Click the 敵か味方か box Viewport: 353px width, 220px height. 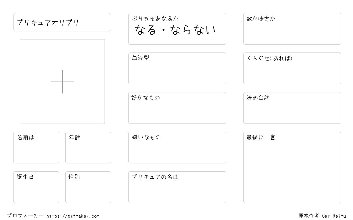(292, 29)
